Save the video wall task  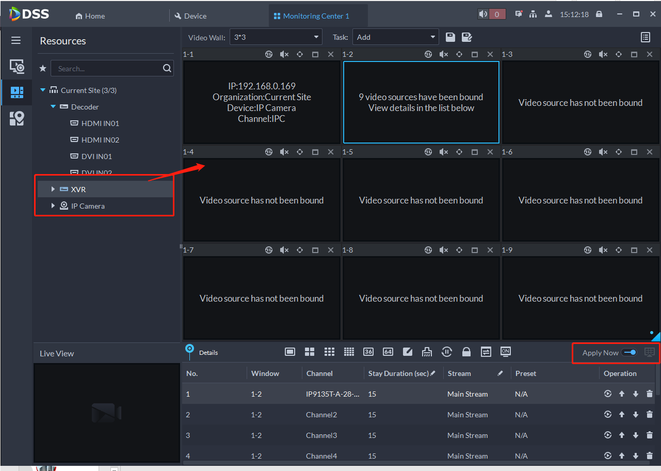pyautogui.click(x=450, y=37)
